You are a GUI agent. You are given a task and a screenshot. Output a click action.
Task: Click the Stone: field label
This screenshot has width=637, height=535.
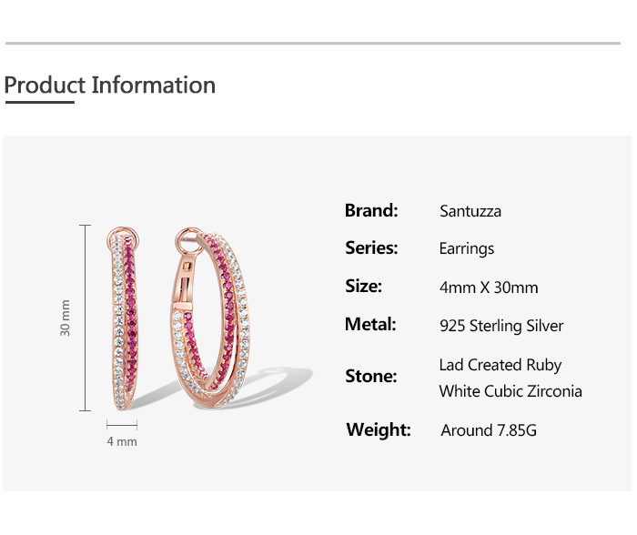[x=370, y=376]
